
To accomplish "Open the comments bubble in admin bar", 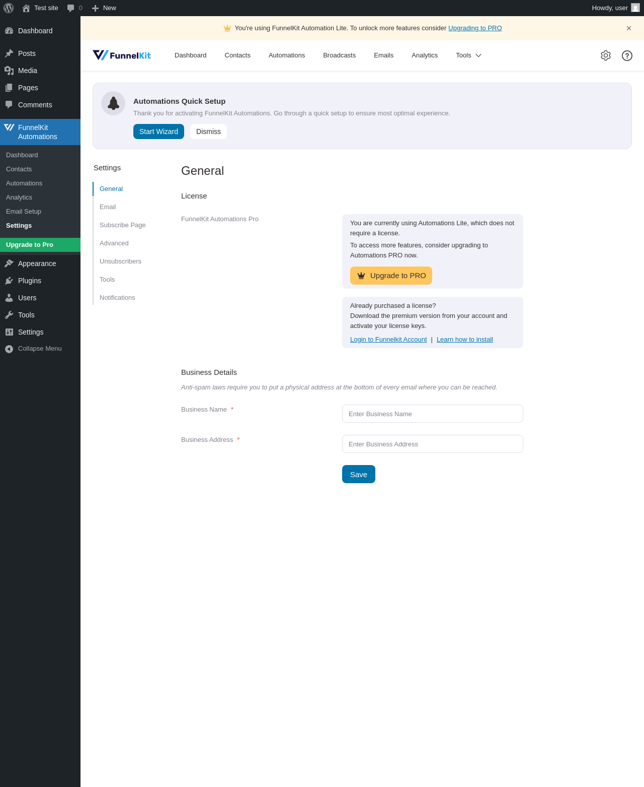I will point(71,8).
